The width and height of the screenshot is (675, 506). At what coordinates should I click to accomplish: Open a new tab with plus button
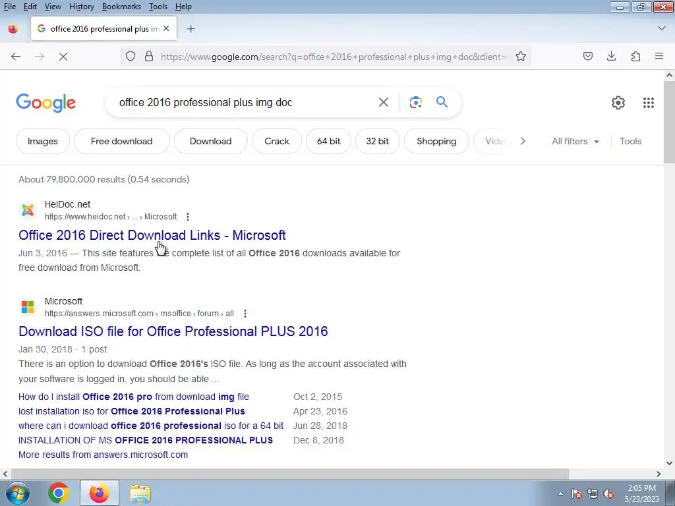(191, 29)
